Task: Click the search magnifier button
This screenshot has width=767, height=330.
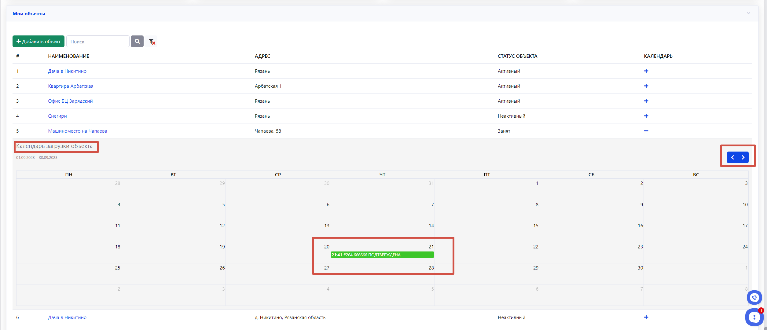Action: pyautogui.click(x=137, y=41)
